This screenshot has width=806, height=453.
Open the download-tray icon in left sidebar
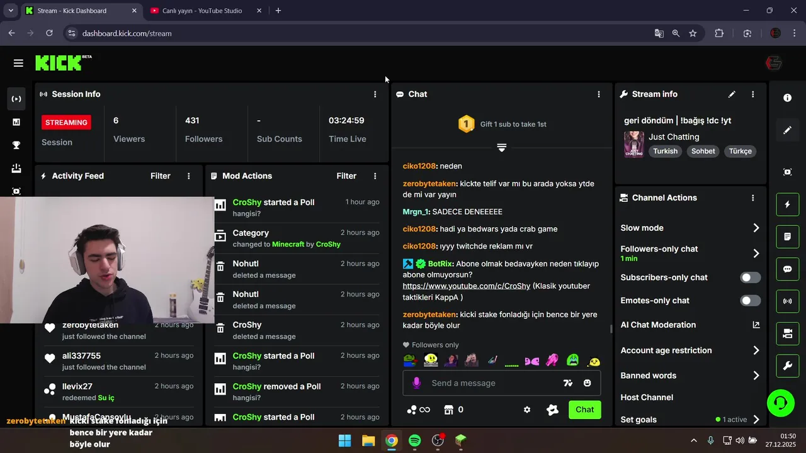tap(16, 168)
